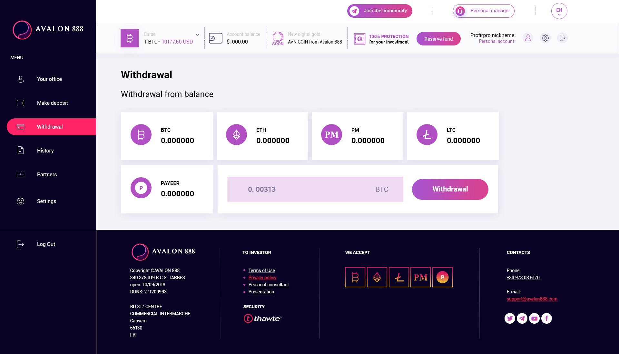
Task: Select the History menu item
Action: 45,151
